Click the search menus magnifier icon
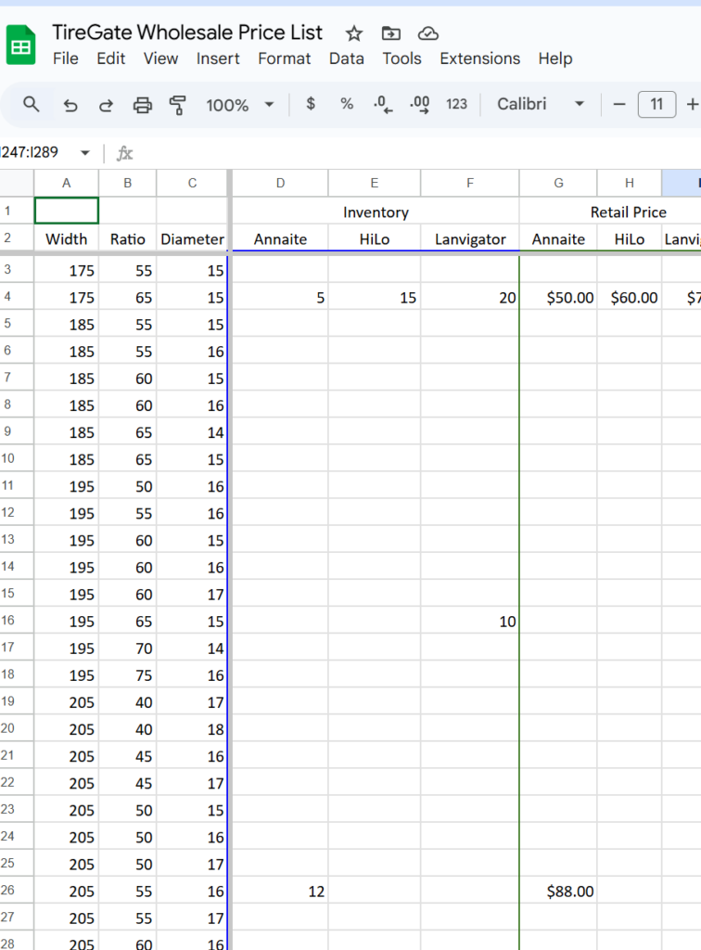This screenshot has width=701, height=950. coord(31,104)
